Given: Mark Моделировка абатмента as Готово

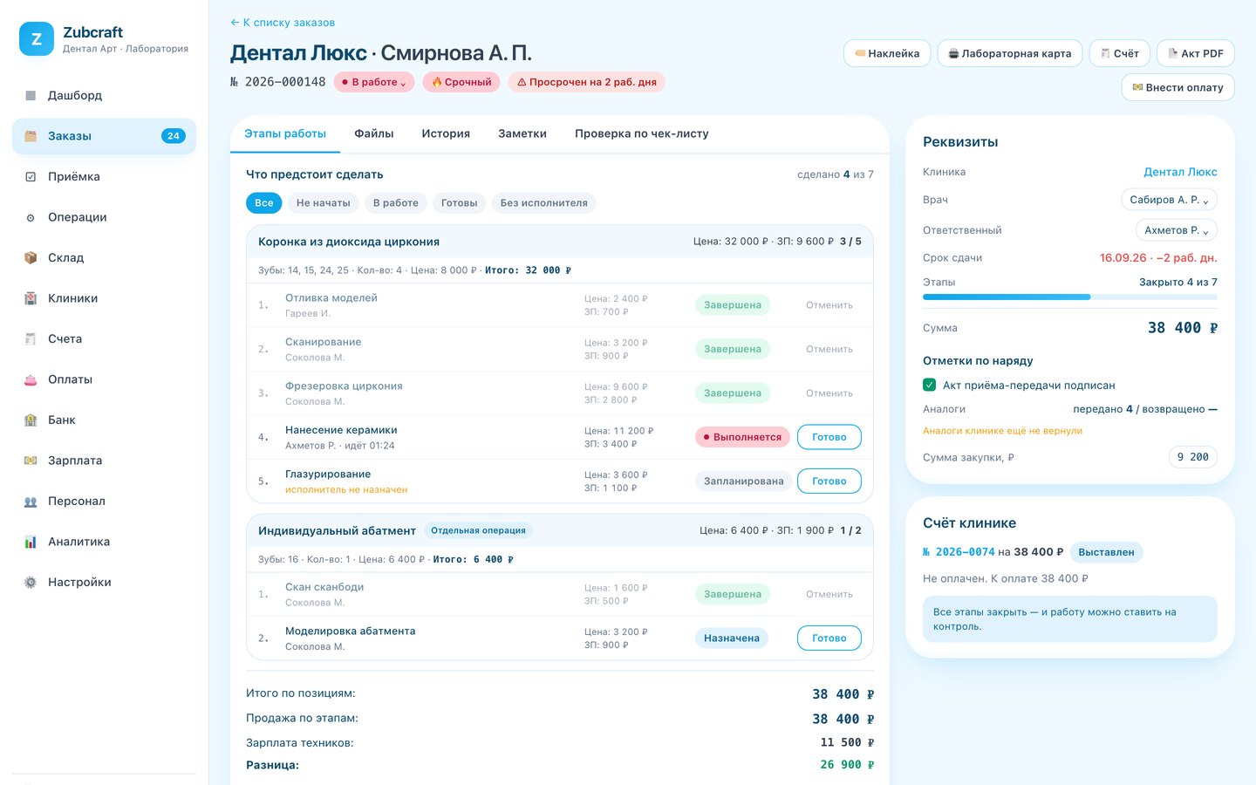Looking at the screenshot, I should pyautogui.click(x=829, y=638).
